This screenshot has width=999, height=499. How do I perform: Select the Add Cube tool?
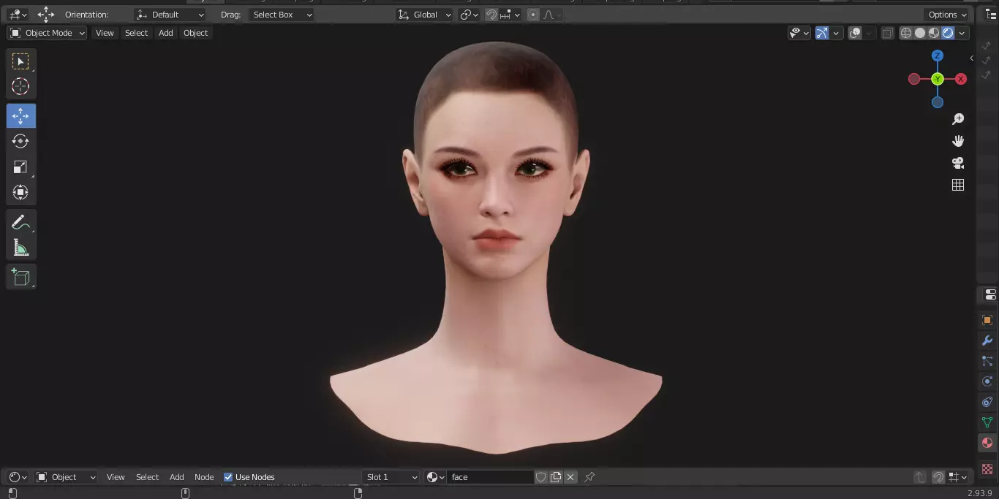coord(20,277)
